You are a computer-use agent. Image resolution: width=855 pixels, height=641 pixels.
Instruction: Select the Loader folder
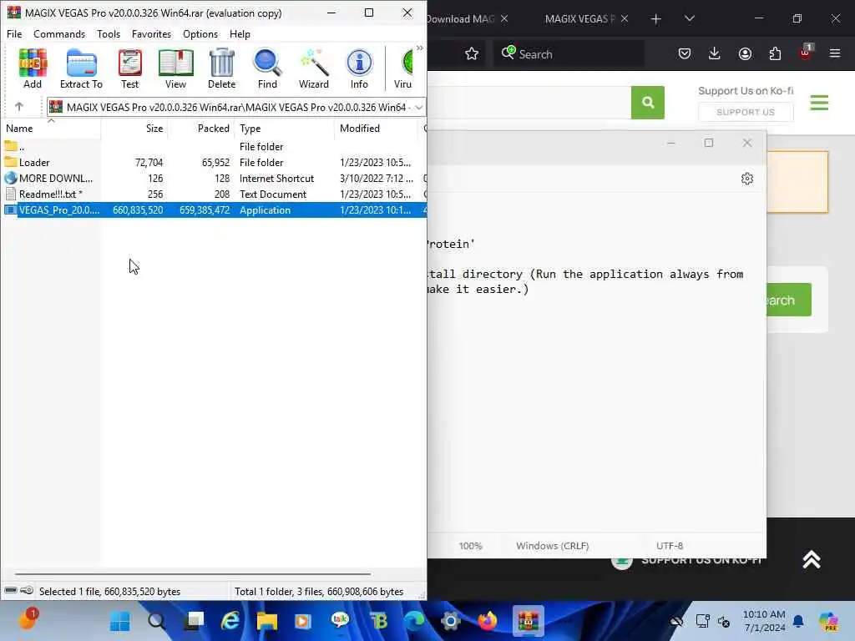click(x=213, y=163)
